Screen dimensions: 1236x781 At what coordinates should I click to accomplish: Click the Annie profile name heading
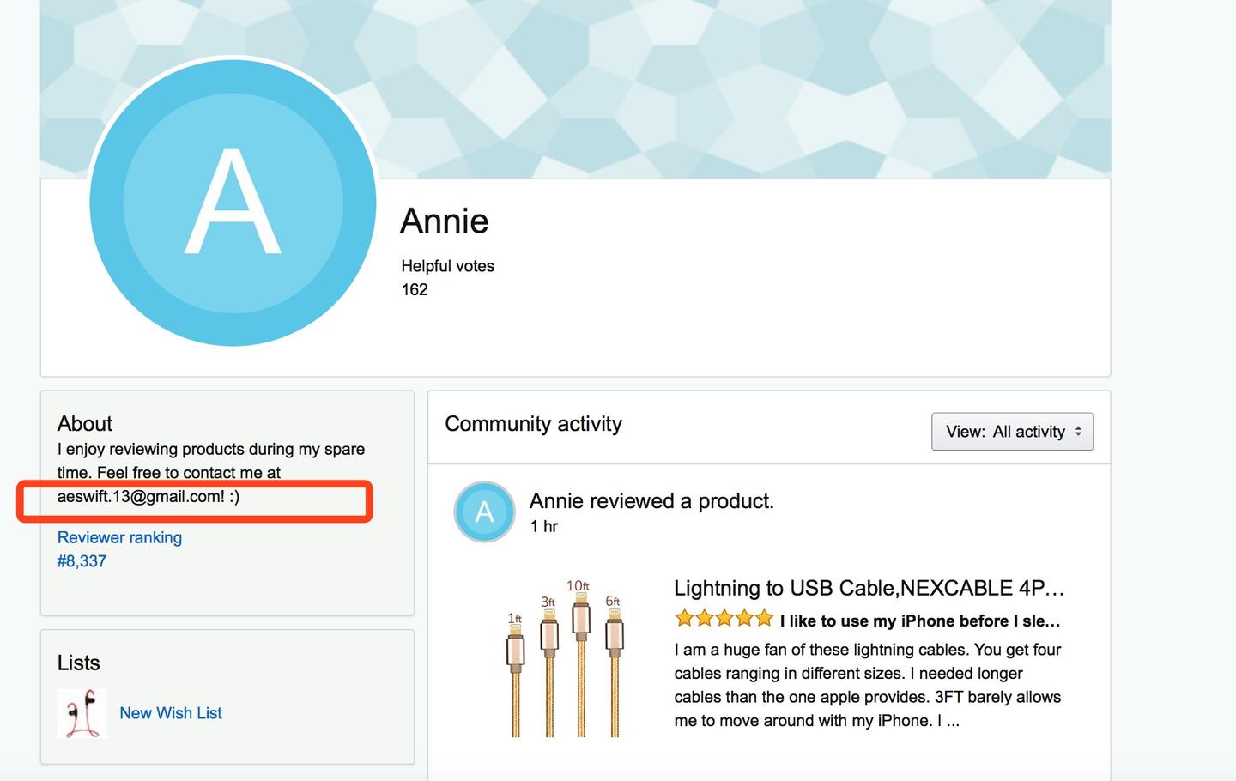tap(445, 221)
